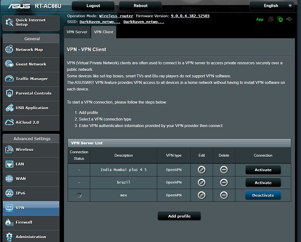The image size is (301, 242).
Task: Open the Administration page
Action: coord(31,237)
